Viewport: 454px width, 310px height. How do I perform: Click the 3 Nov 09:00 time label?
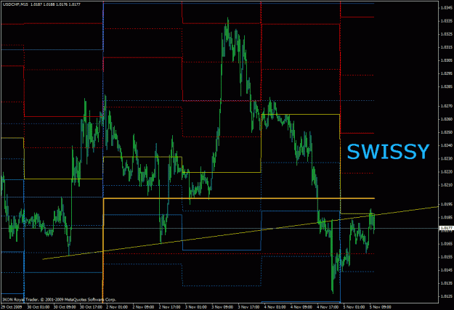223,307
